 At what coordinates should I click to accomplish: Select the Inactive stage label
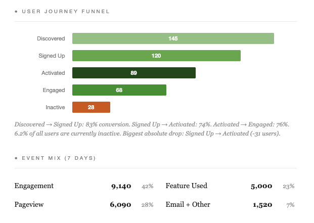point(55,107)
